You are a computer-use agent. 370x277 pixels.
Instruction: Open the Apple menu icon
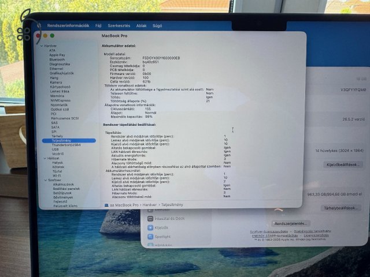tap(39, 25)
